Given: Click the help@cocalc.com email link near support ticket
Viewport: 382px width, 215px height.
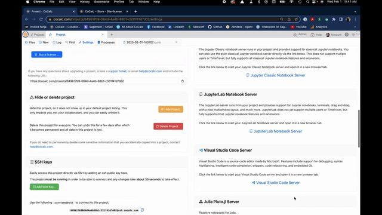Looking at the screenshot, I should click(x=150, y=71).
